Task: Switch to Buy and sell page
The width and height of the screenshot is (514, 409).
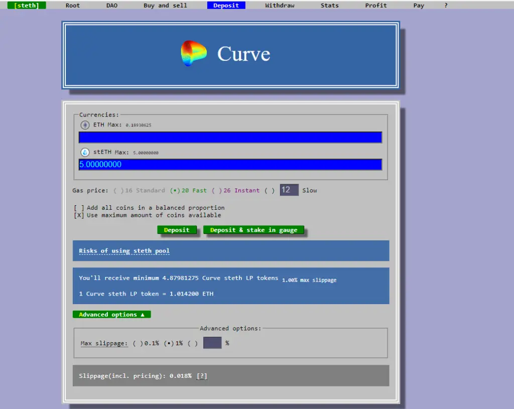Action: [x=165, y=5]
